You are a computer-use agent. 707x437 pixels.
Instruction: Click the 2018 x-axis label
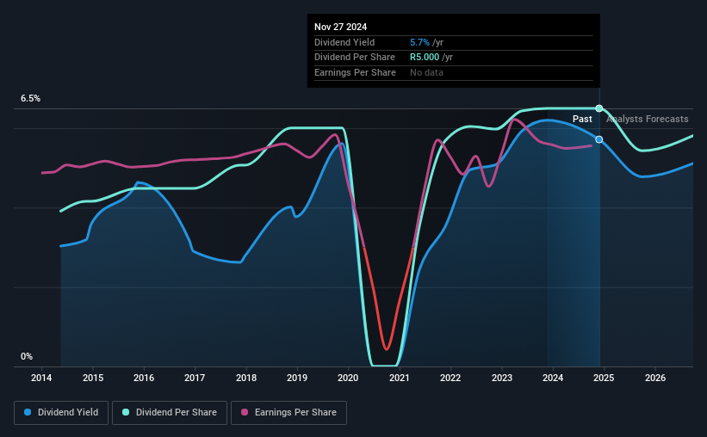(x=246, y=378)
